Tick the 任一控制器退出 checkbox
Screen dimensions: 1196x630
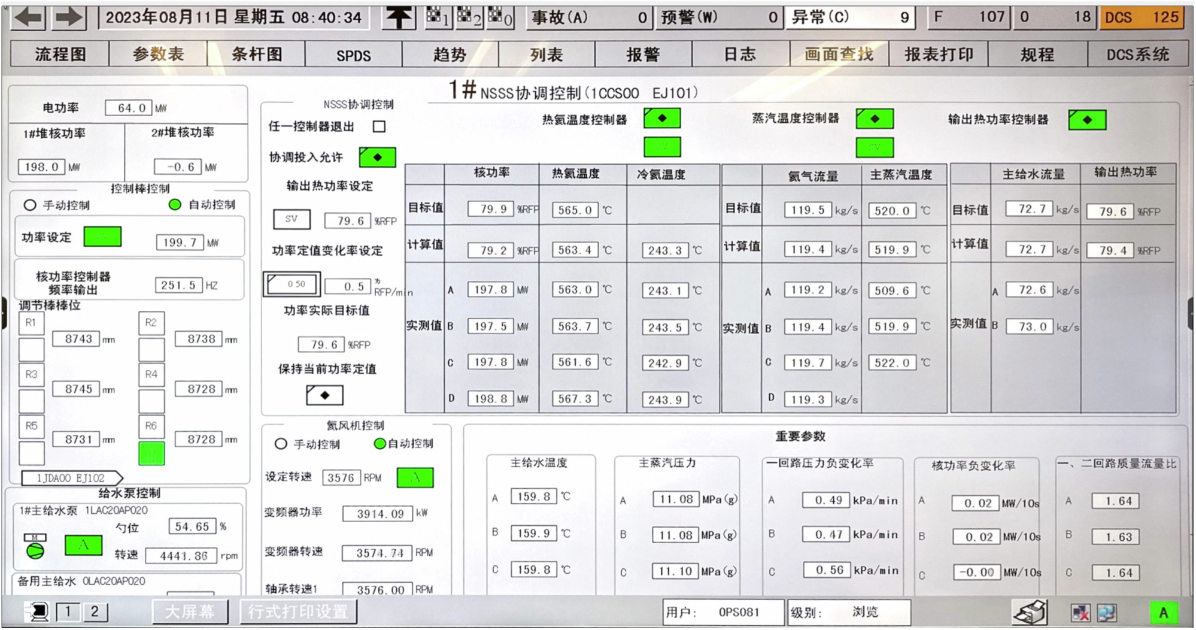[x=379, y=127]
